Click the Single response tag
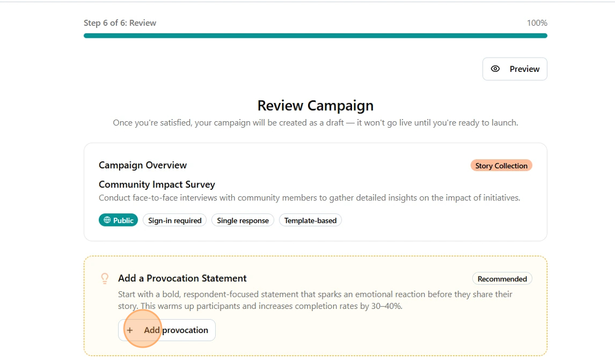The image size is (615, 362). point(243,220)
